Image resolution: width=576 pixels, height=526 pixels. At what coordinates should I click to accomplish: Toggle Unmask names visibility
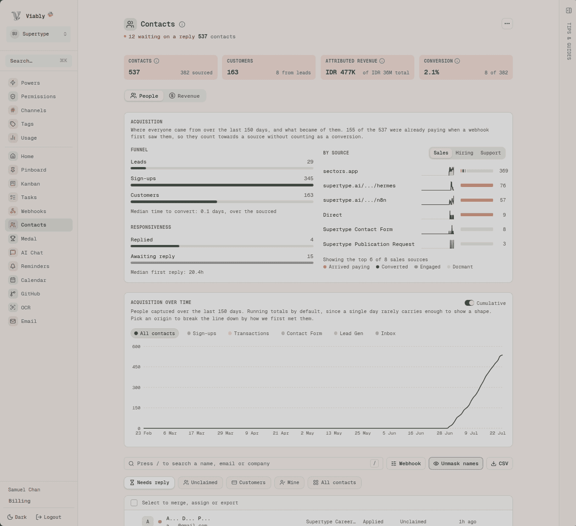click(x=456, y=464)
